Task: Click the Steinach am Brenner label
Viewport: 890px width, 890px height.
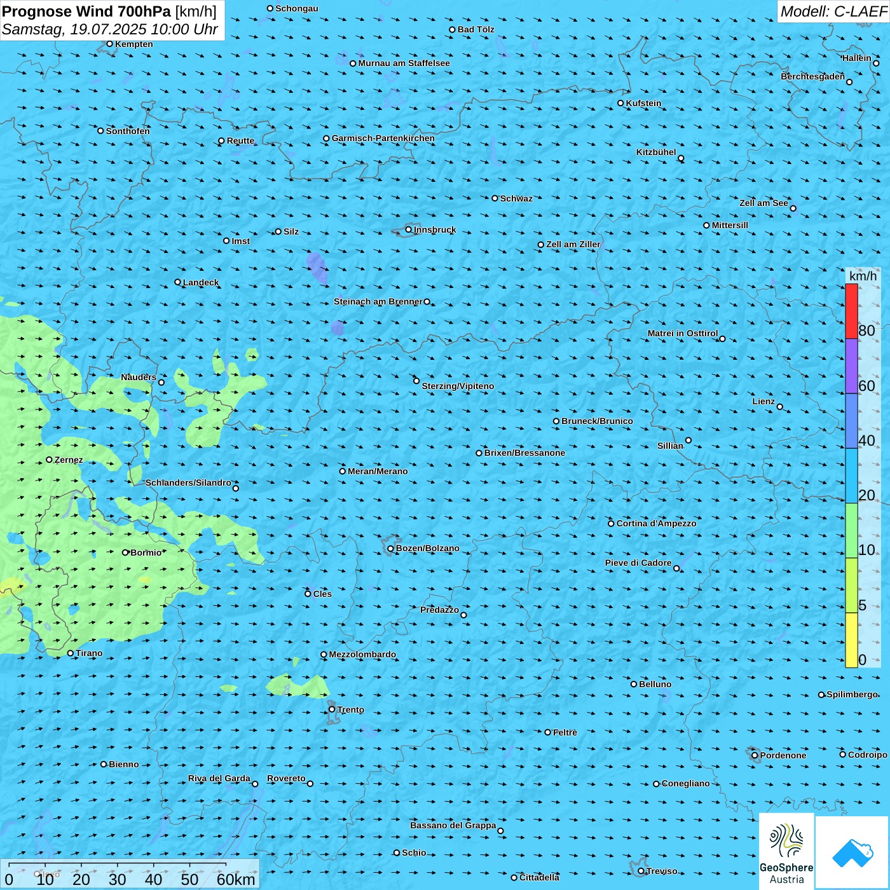Action: tap(378, 301)
